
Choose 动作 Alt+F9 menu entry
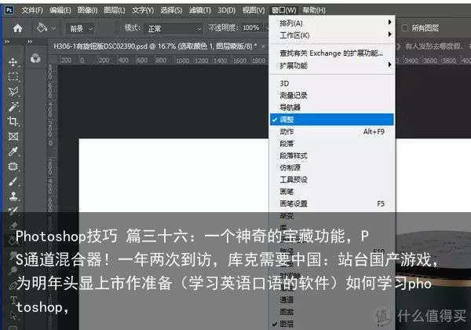[331, 131]
